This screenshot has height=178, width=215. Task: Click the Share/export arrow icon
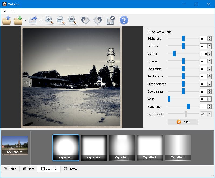coord(33,20)
